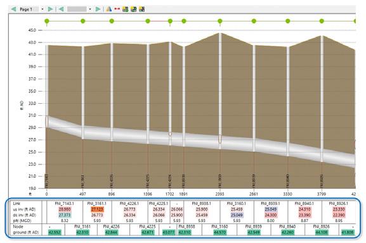Click grid icon right after red arrows icon
The image size is (366, 243).
pyautogui.click(x=126, y=9)
